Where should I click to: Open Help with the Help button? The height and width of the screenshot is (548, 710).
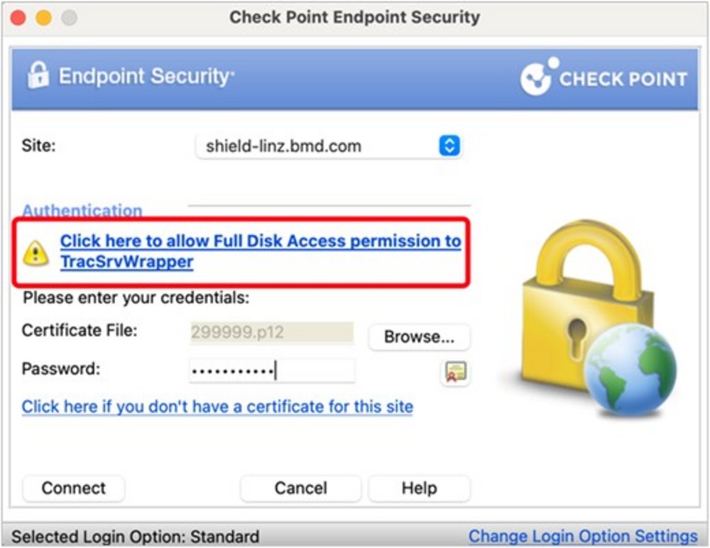tap(419, 488)
